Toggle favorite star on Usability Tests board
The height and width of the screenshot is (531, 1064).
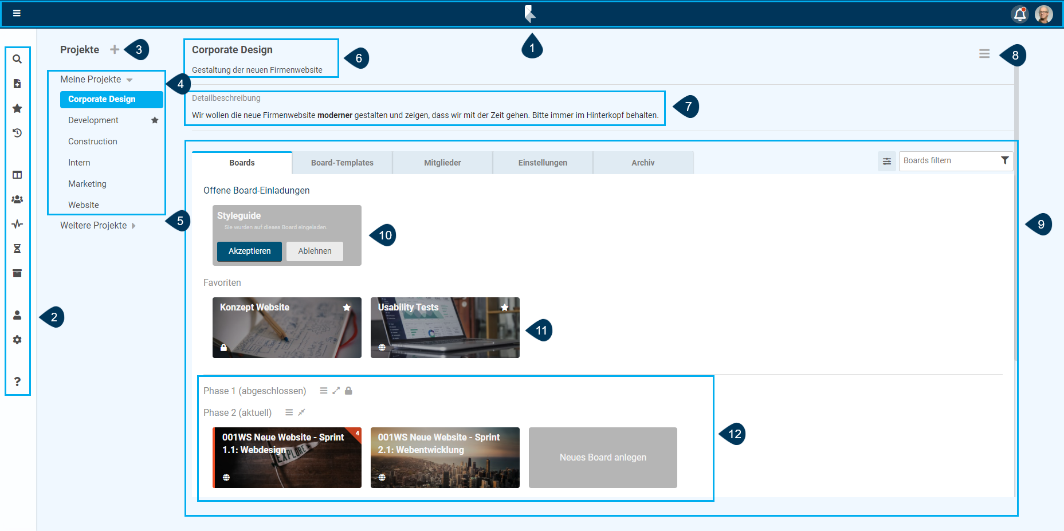505,308
